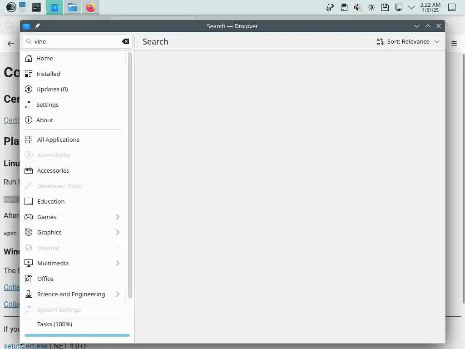Image resolution: width=465 pixels, height=349 pixels.
Task: Click the Updates arrow icon
Action: (x=29, y=89)
